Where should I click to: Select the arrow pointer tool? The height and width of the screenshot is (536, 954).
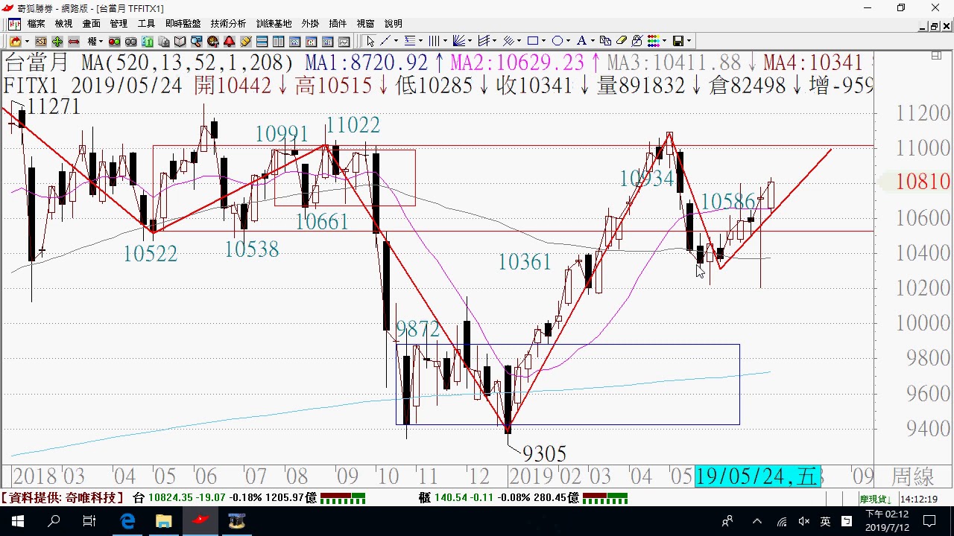pos(370,41)
